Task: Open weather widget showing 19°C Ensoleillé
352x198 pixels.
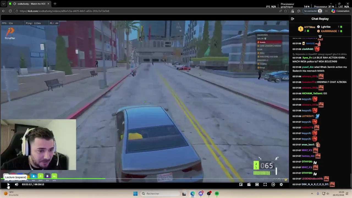Action: coord(11,194)
